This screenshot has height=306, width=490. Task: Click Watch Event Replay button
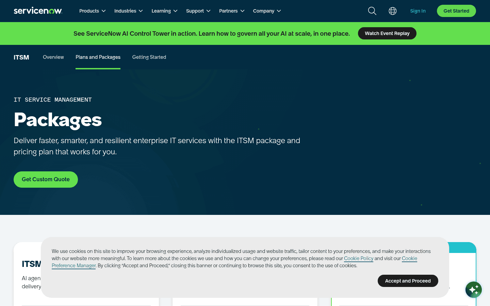[387, 33]
